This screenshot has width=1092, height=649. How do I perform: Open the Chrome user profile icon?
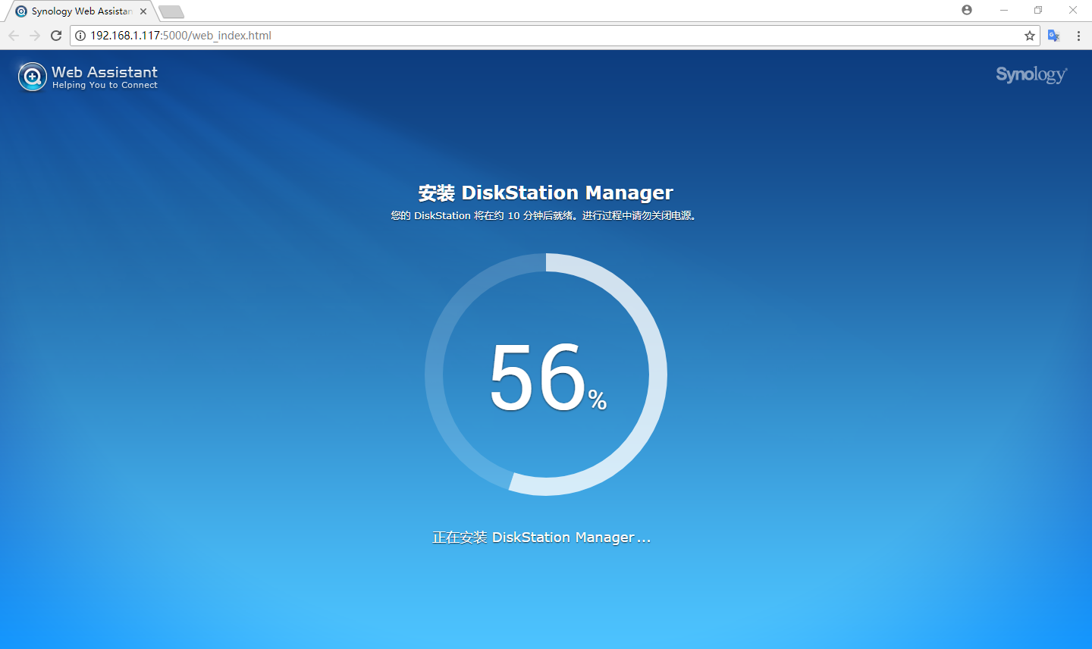click(x=967, y=10)
